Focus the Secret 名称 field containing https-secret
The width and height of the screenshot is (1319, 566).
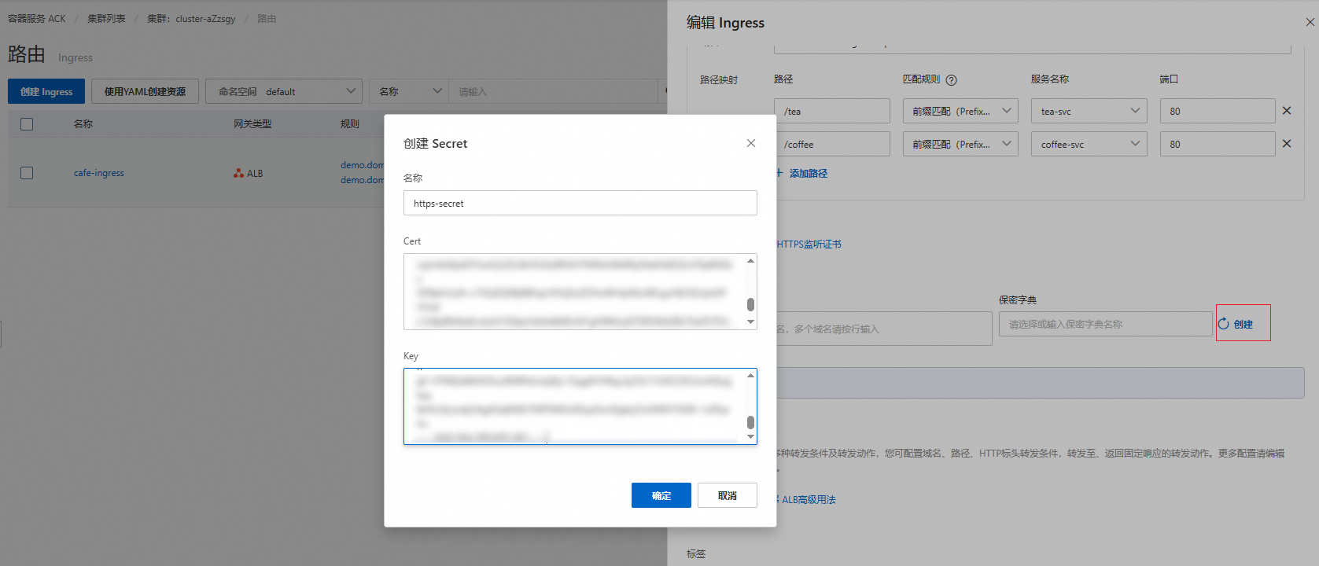coord(580,203)
